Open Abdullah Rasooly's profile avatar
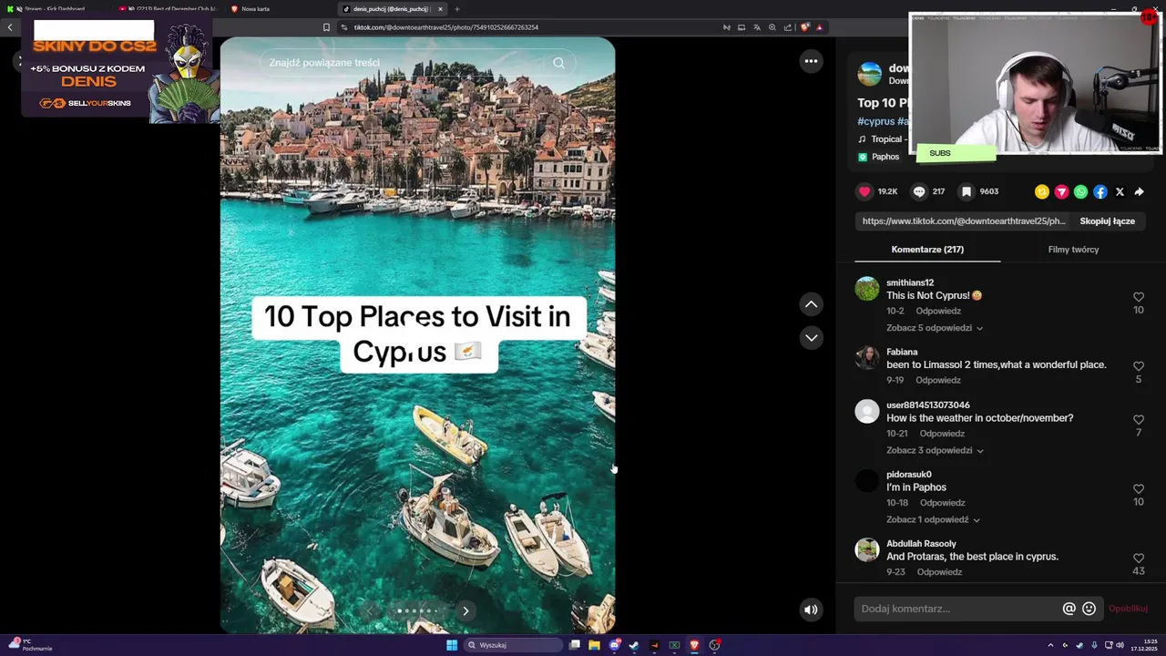Image resolution: width=1166 pixels, height=656 pixels. 867,549
